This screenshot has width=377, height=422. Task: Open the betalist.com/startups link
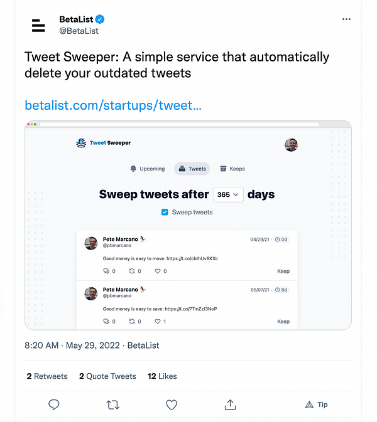[113, 105]
